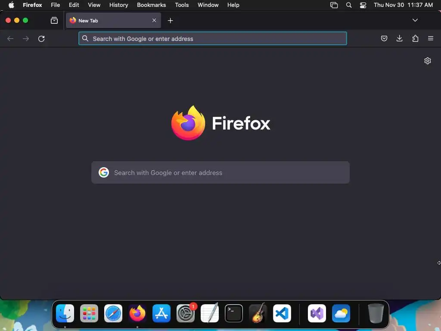Click Firefox icon in the Dock
441x331 pixels.
[137, 313]
